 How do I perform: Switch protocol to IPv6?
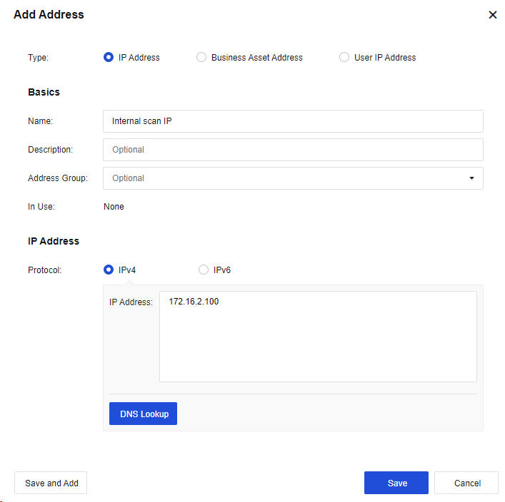point(204,270)
